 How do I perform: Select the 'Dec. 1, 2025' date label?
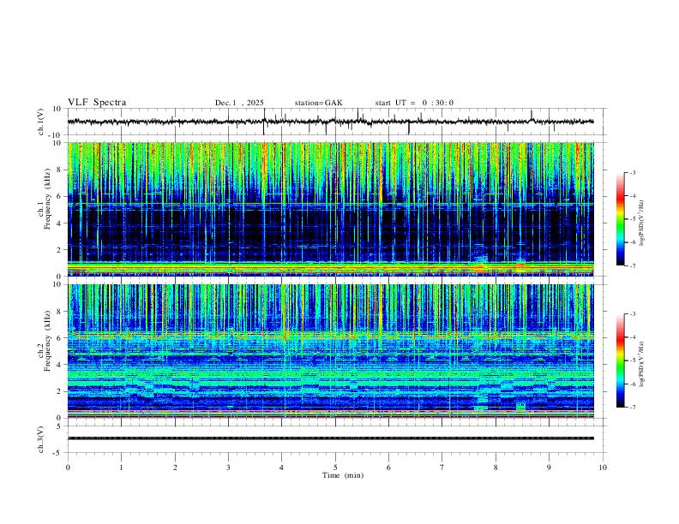coord(239,103)
